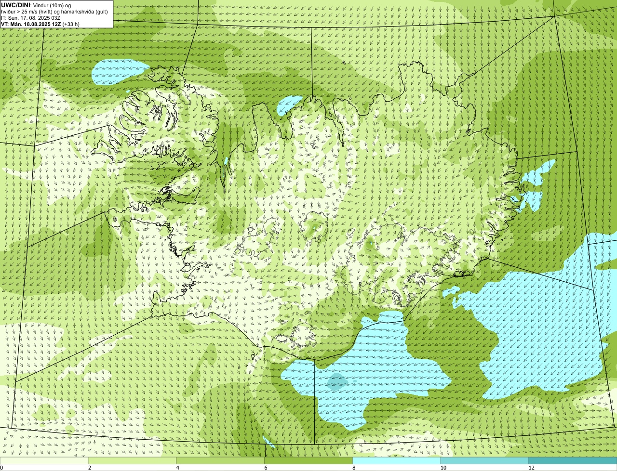This screenshot has width=617, height=471.
Task: Select the 4–6 m/s green color band
Action: click(221, 460)
